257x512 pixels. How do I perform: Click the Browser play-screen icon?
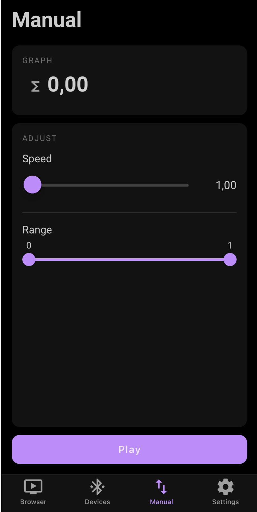coord(33,487)
